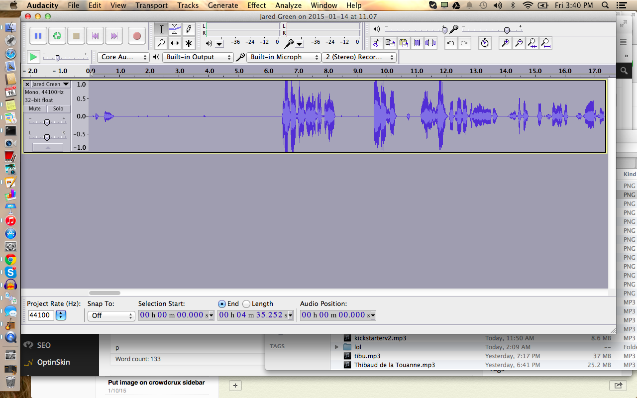Screen dimensions: 637x398
Task: Click the Skip to Start button
Action: 95,36
